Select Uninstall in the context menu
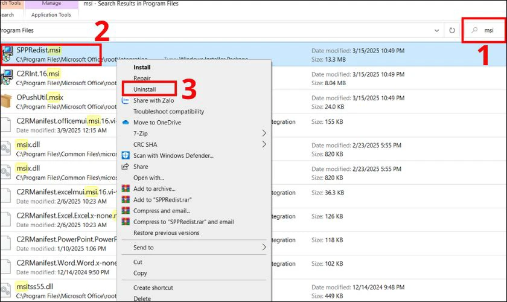The height and width of the screenshot is (302, 507). tap(144, 89)
